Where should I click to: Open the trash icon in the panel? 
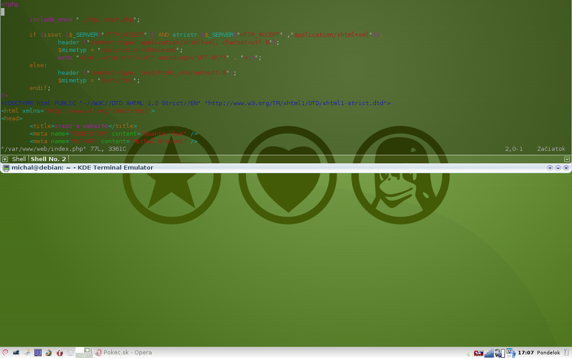(566, 353)
